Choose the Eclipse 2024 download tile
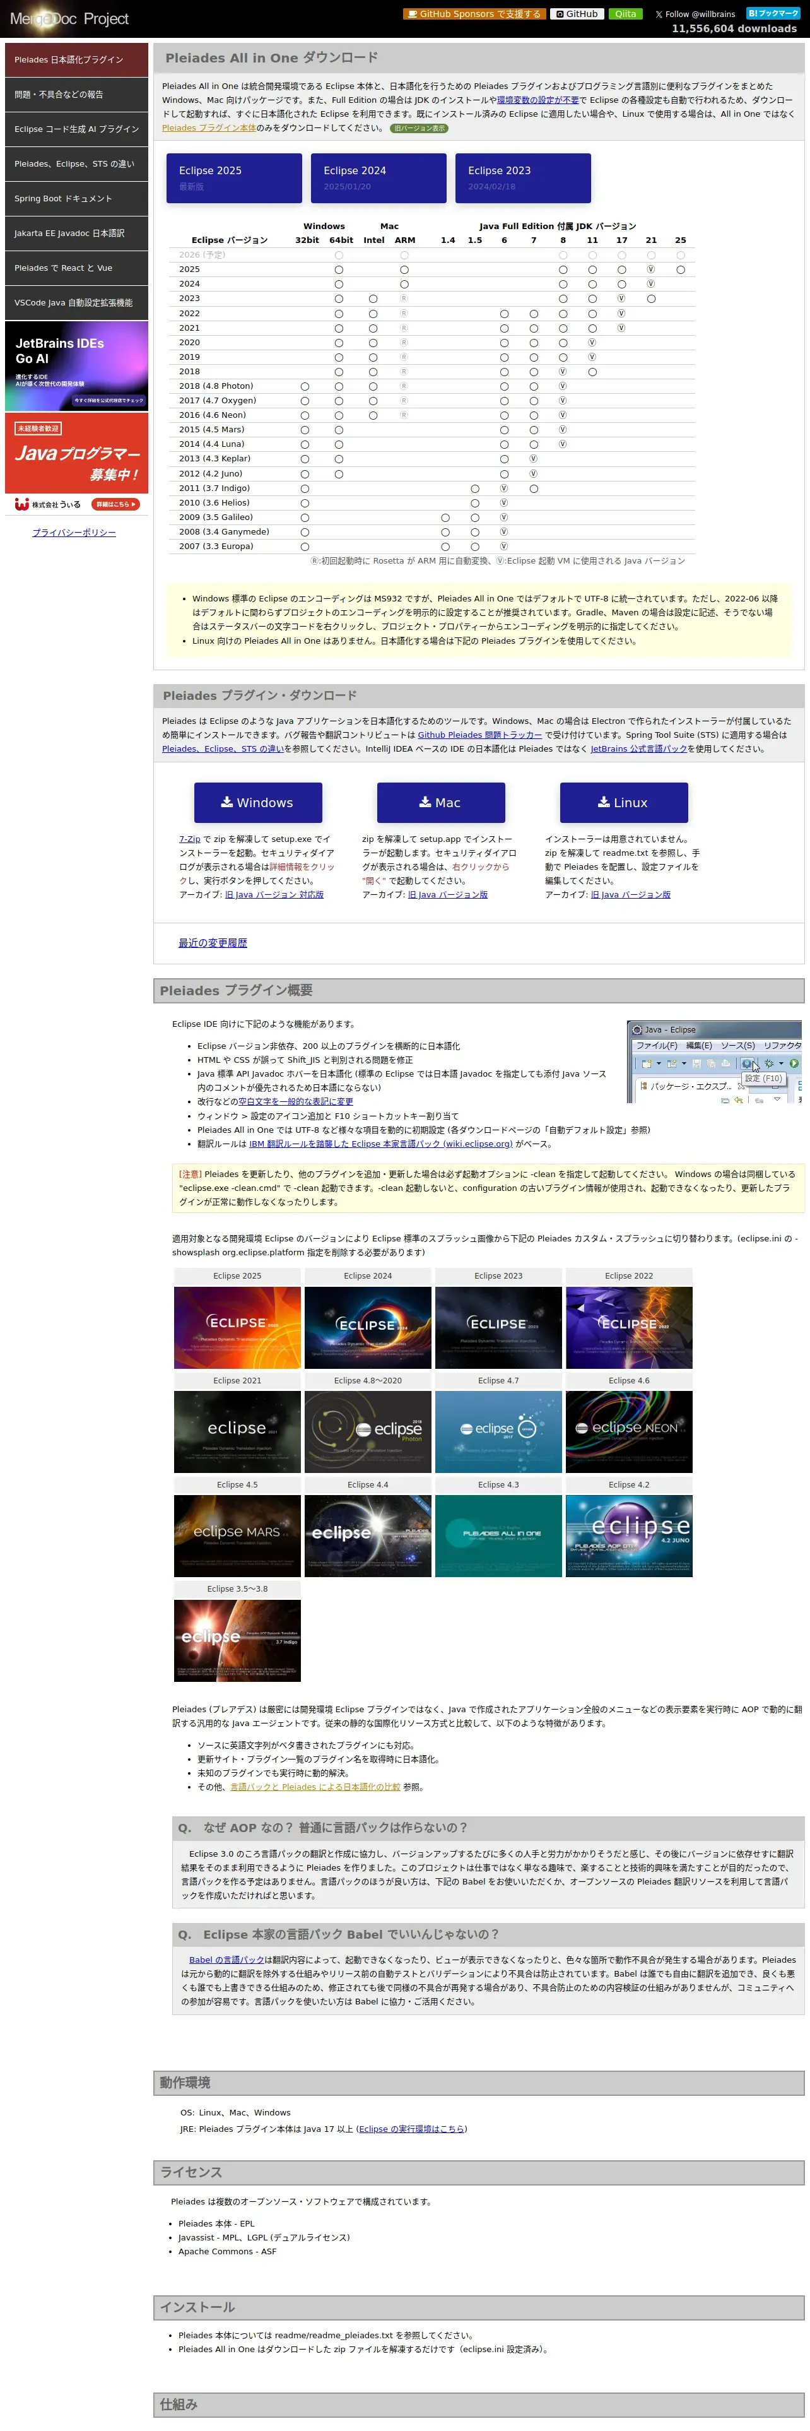Screen dimensions: 810x2431 pyautogui.click(x=378, y=177)
